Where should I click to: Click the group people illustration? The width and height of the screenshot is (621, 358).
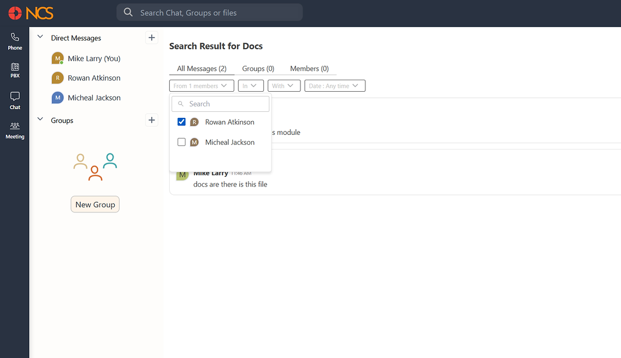(95, 166)
